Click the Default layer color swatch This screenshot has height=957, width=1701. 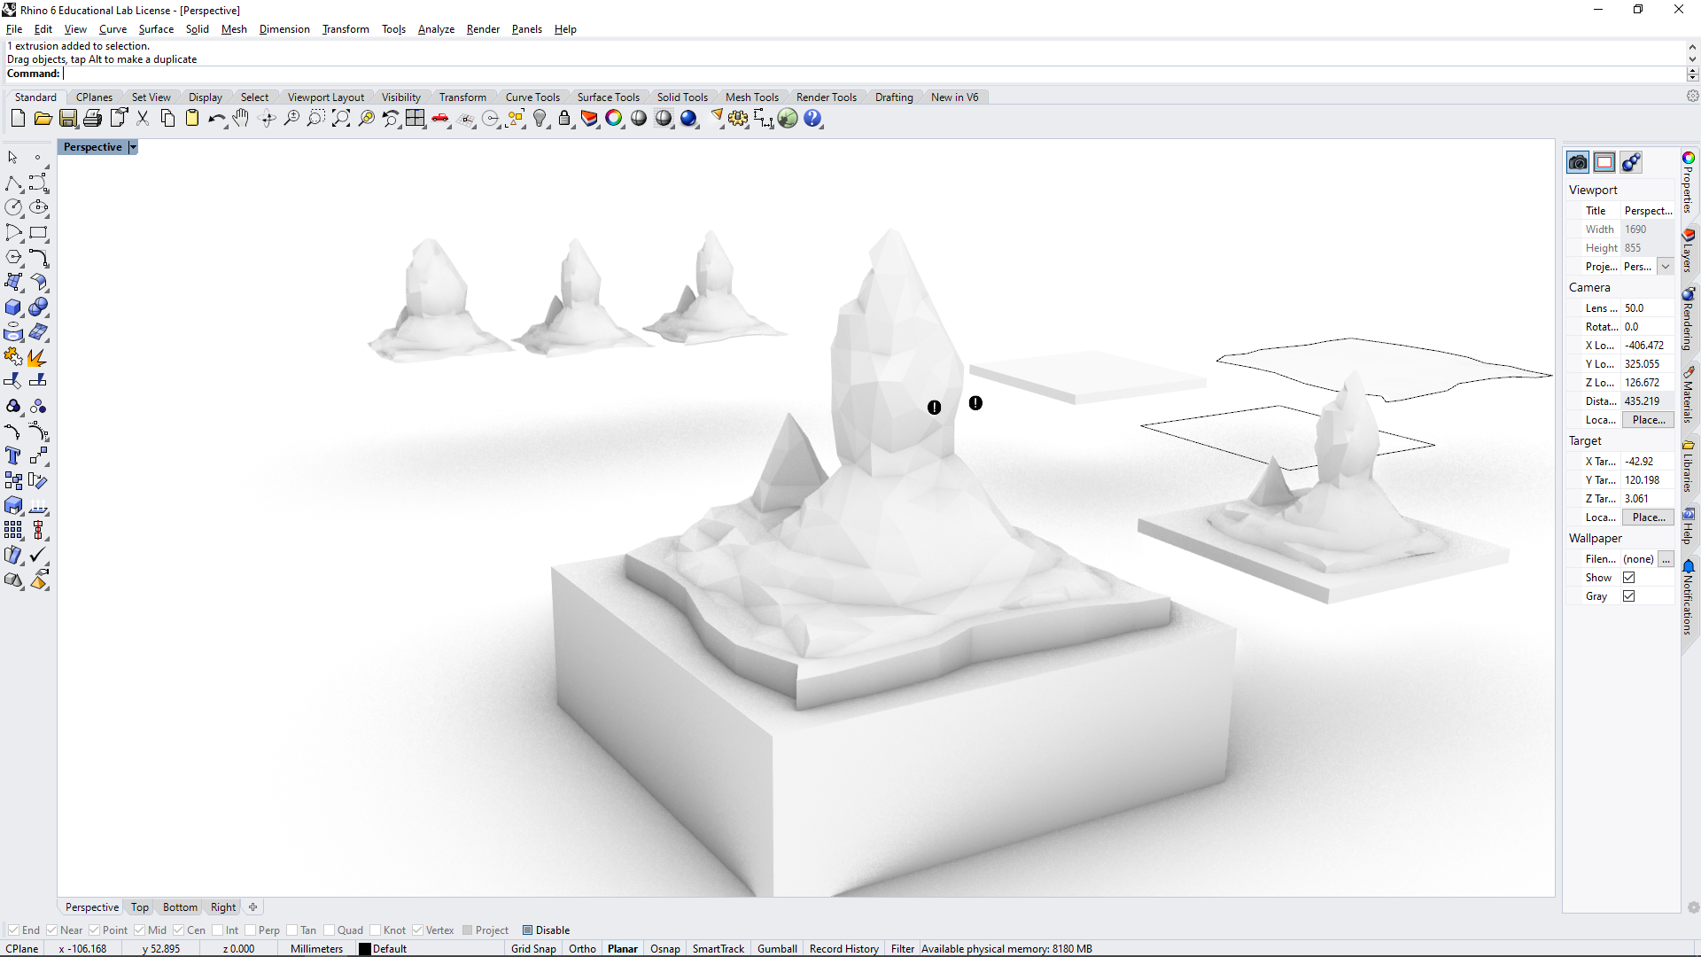[x=364, y=948]
